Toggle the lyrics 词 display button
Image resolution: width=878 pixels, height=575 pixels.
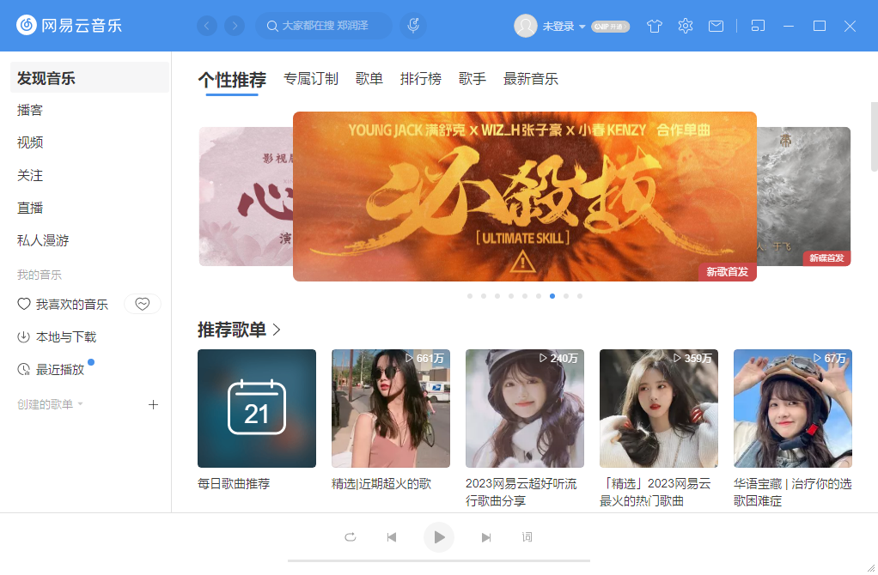(x=527, y=537)
